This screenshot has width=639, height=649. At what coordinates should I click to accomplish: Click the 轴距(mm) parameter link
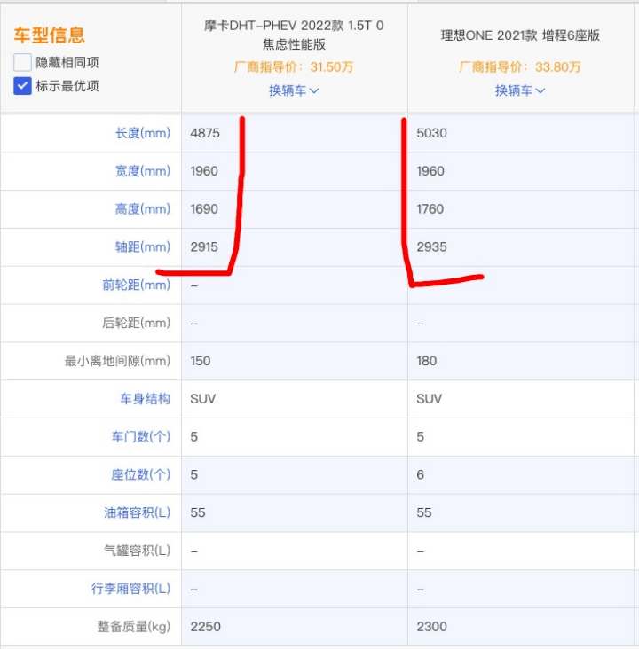143,247
